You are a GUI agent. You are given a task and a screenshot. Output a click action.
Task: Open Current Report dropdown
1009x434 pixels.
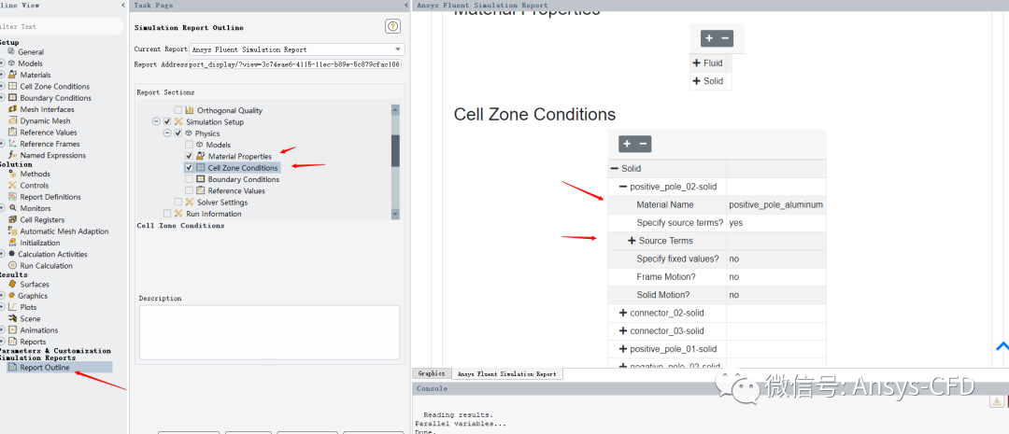click(297, 49)
